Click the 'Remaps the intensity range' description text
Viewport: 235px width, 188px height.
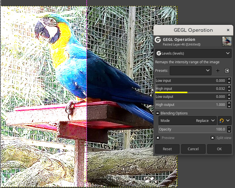[187, 62]
